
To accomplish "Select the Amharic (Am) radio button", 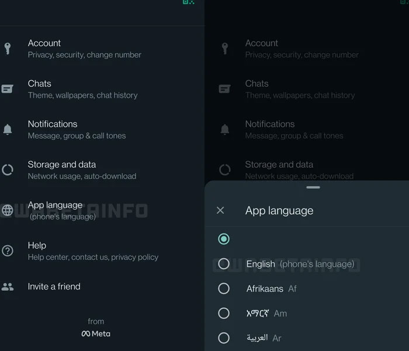I will tap(224, 313).
